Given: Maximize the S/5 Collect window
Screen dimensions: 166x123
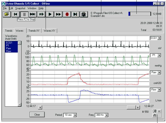Looking at the screenshot, I should 158,4.
